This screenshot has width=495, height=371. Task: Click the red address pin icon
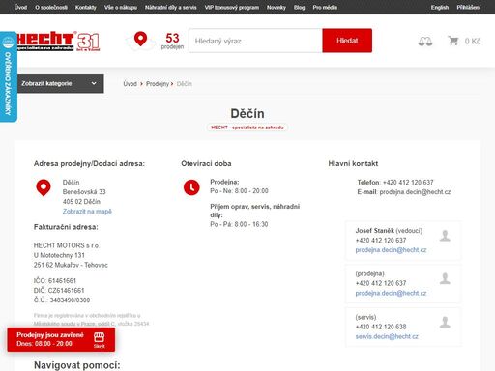click(44, 187)
